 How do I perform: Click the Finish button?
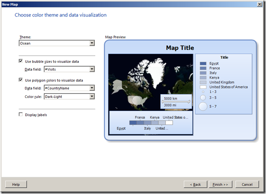click(221, 184)
